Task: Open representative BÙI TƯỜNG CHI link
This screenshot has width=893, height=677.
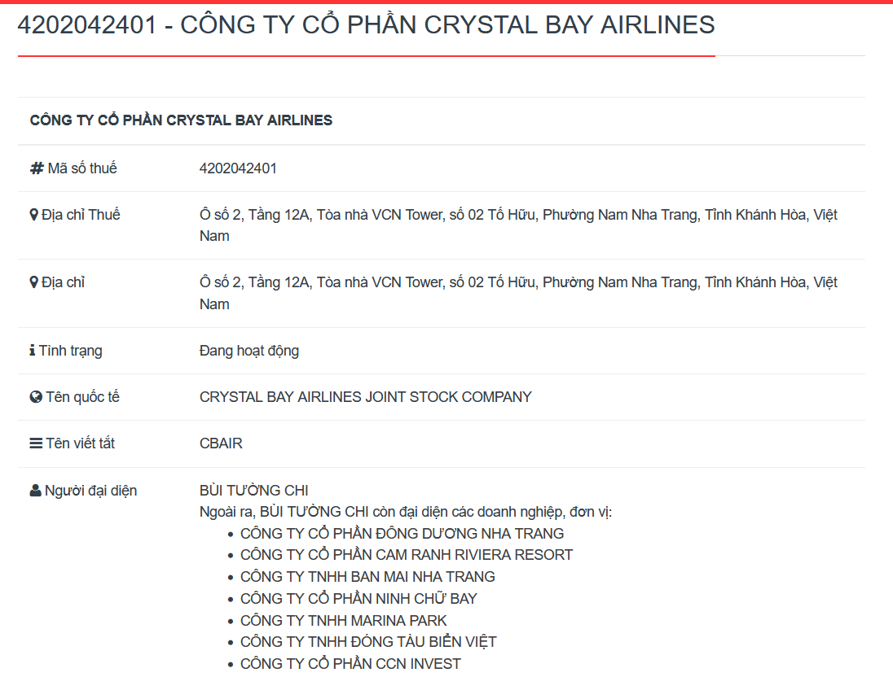Action: pos(253,491)
